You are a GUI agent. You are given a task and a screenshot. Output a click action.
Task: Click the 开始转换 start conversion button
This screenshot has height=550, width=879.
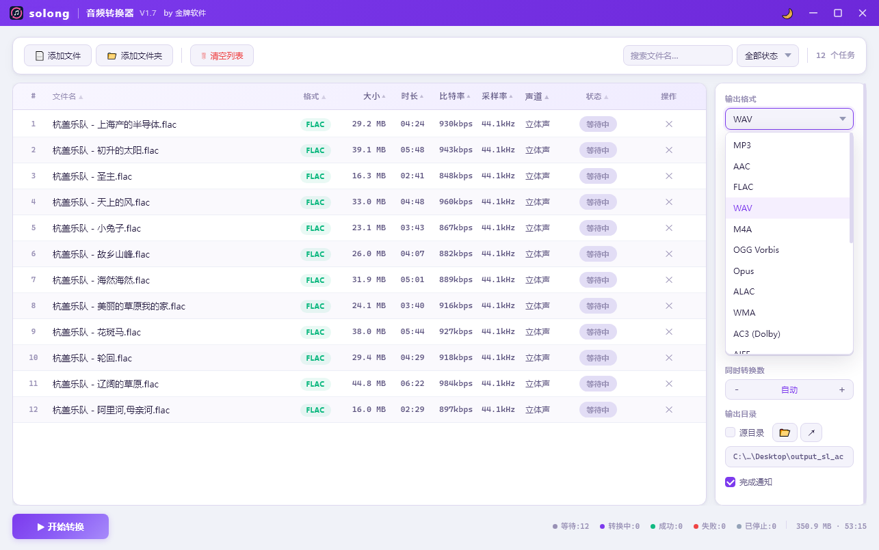click(x=60, y=526)
